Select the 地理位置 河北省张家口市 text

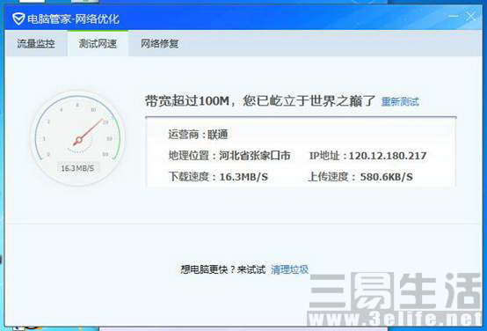click(229, 156)
